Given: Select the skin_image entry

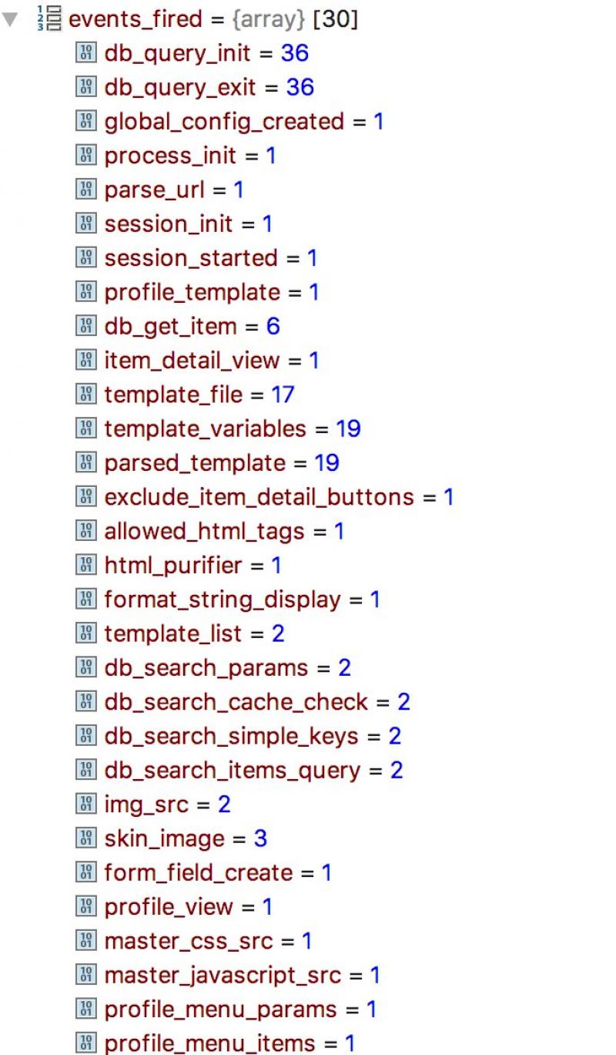Looking at the screenshot, I should tap(165, 838).
